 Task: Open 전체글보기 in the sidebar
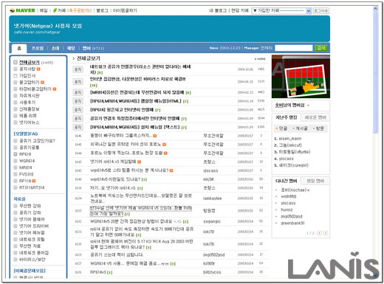[x=30, y=62]
